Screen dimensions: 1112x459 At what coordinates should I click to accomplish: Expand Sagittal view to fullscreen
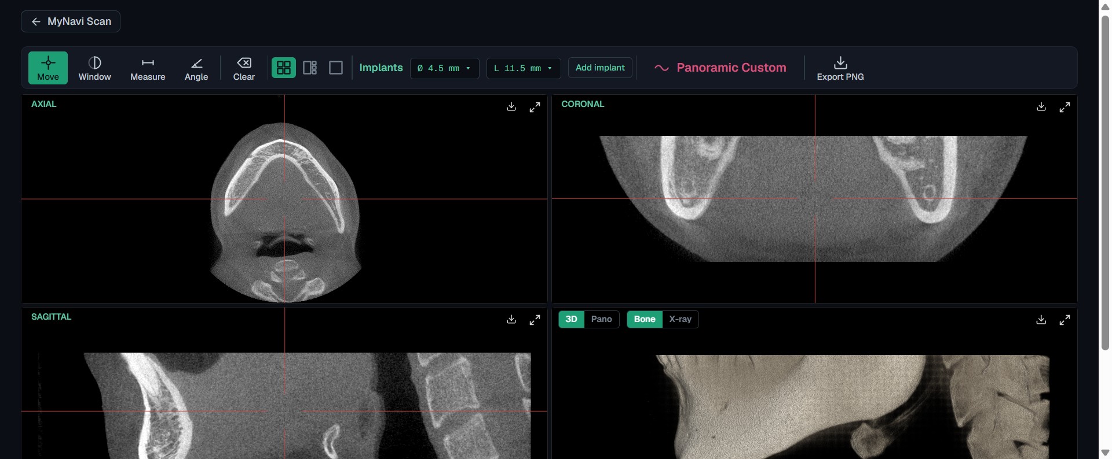pos(535,320)
